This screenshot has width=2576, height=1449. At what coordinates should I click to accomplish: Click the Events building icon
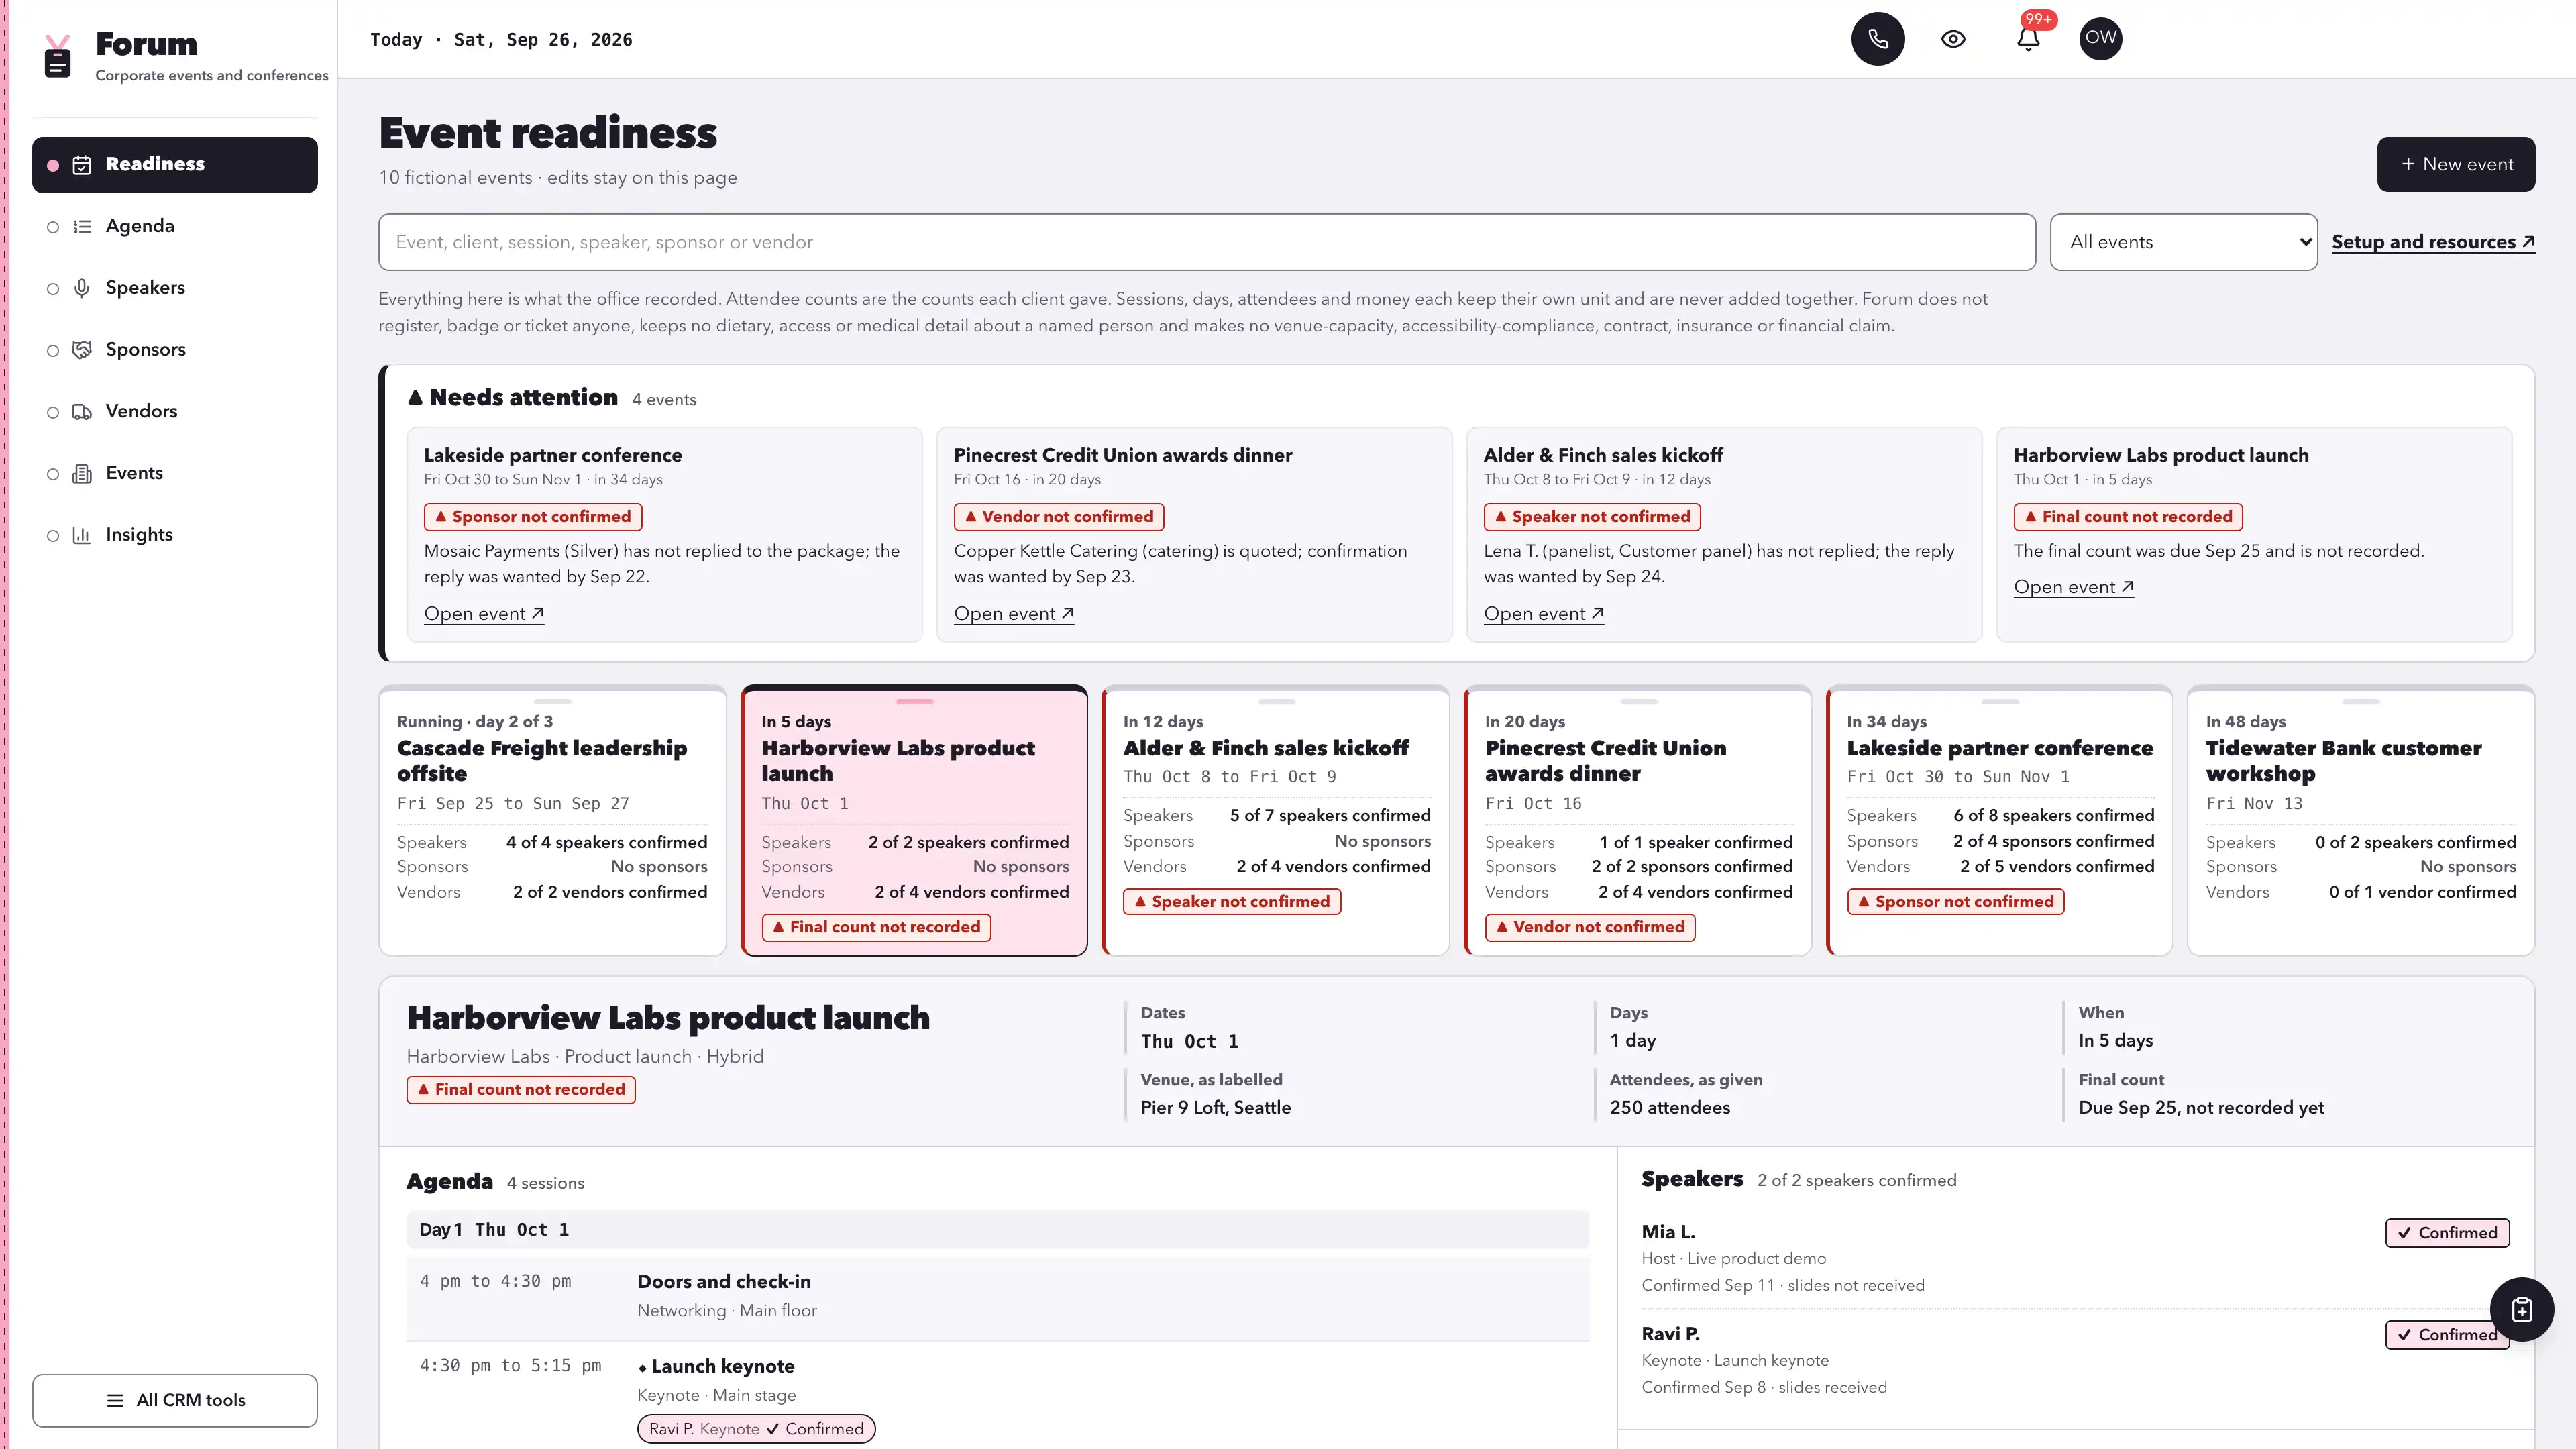click(82, 474)
